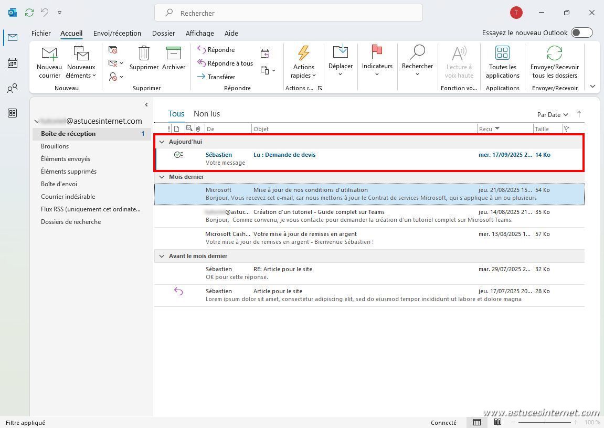Open the Par Date sort dropdown
604x428 pixels.
coord(553,114)
